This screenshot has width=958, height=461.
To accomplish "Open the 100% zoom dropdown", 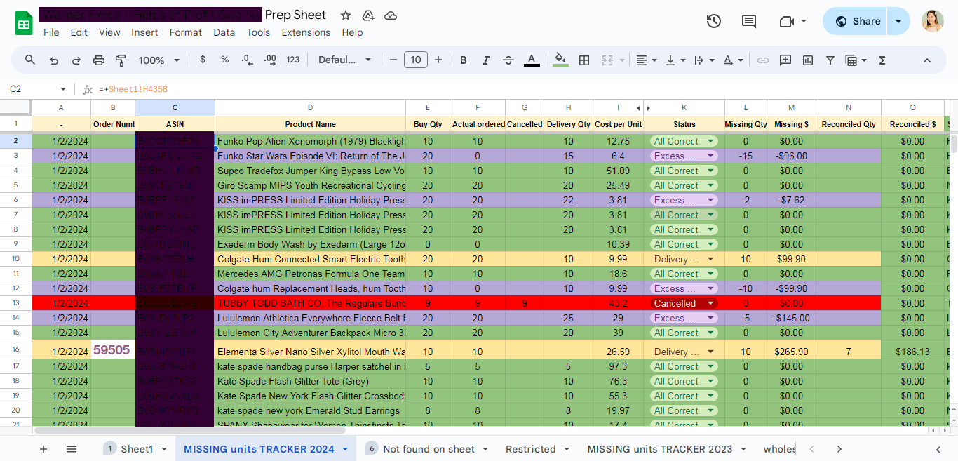I will (x=159, y=60).
